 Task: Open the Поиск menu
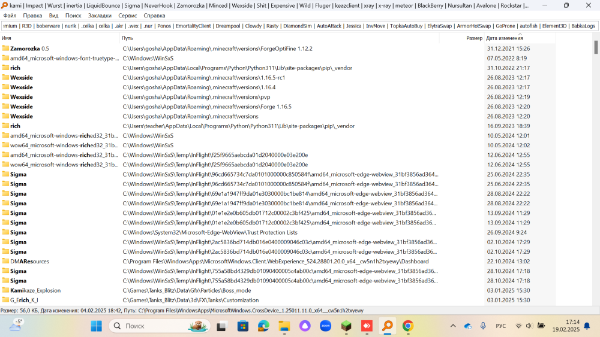click(73, 16)
